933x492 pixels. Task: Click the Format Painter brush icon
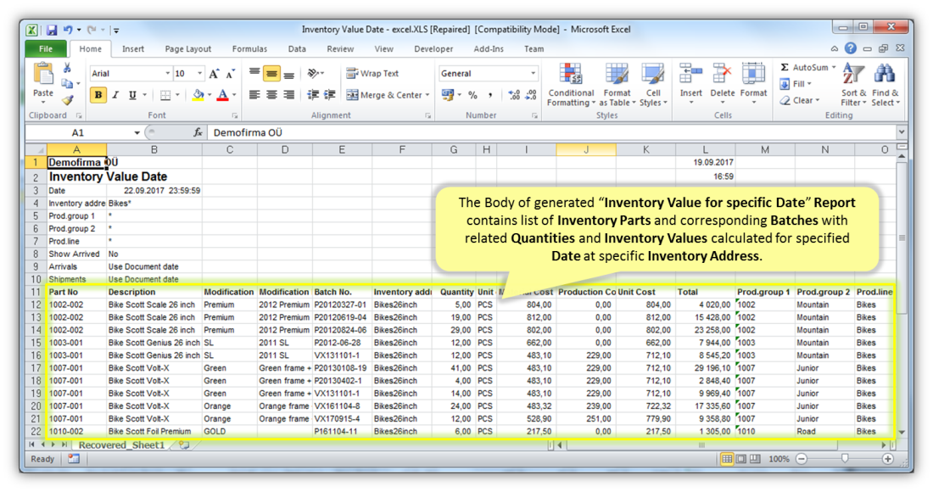click(67, 101)
